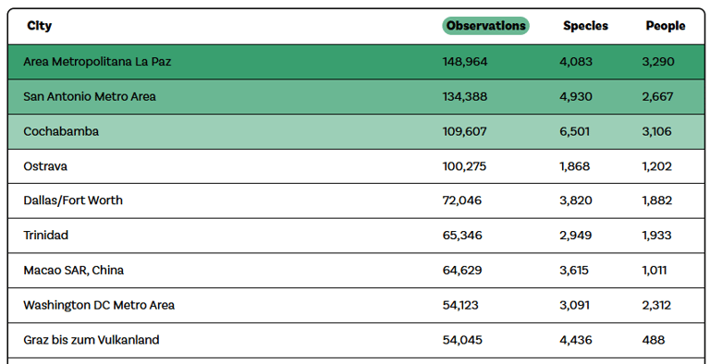This screenshot has height=364, width=710.
Task: Open San Antonio Metro Area entry
Action: [x=356, y=96]
